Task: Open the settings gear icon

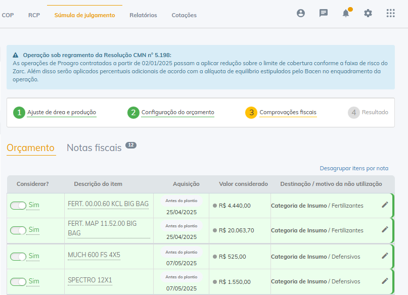Action: click(368, 14)
